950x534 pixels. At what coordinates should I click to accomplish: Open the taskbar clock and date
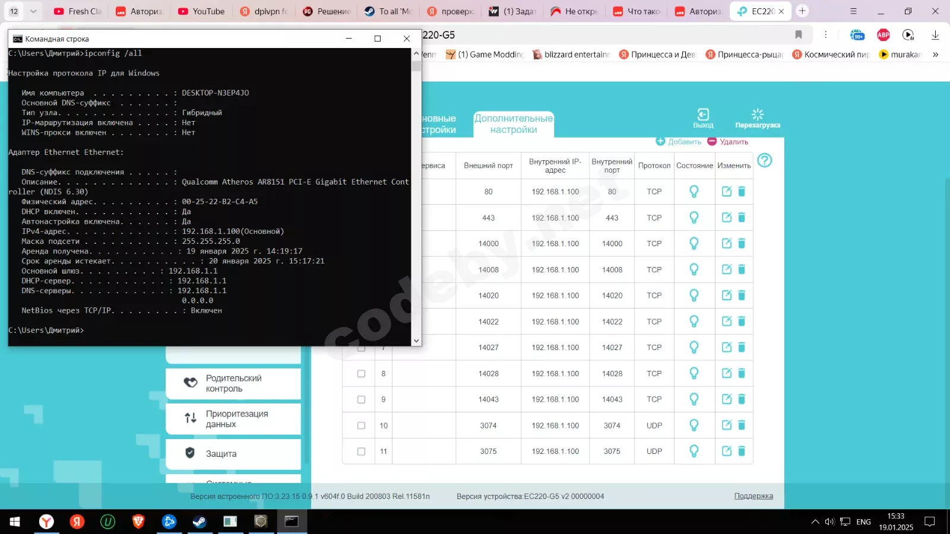(x=896, y=522)
